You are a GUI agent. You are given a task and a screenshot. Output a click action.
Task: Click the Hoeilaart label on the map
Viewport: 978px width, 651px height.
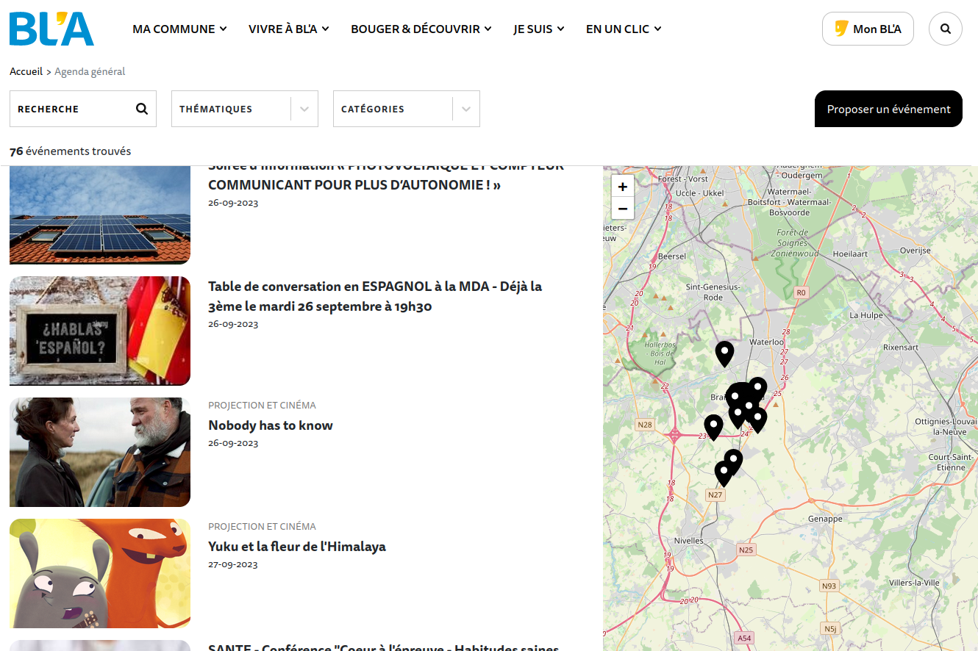[850, 253]
